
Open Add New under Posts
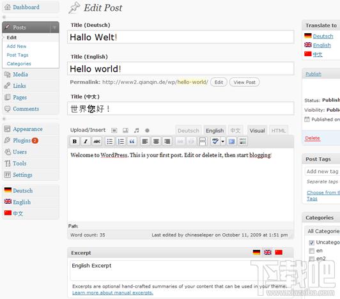click(17, 46)
